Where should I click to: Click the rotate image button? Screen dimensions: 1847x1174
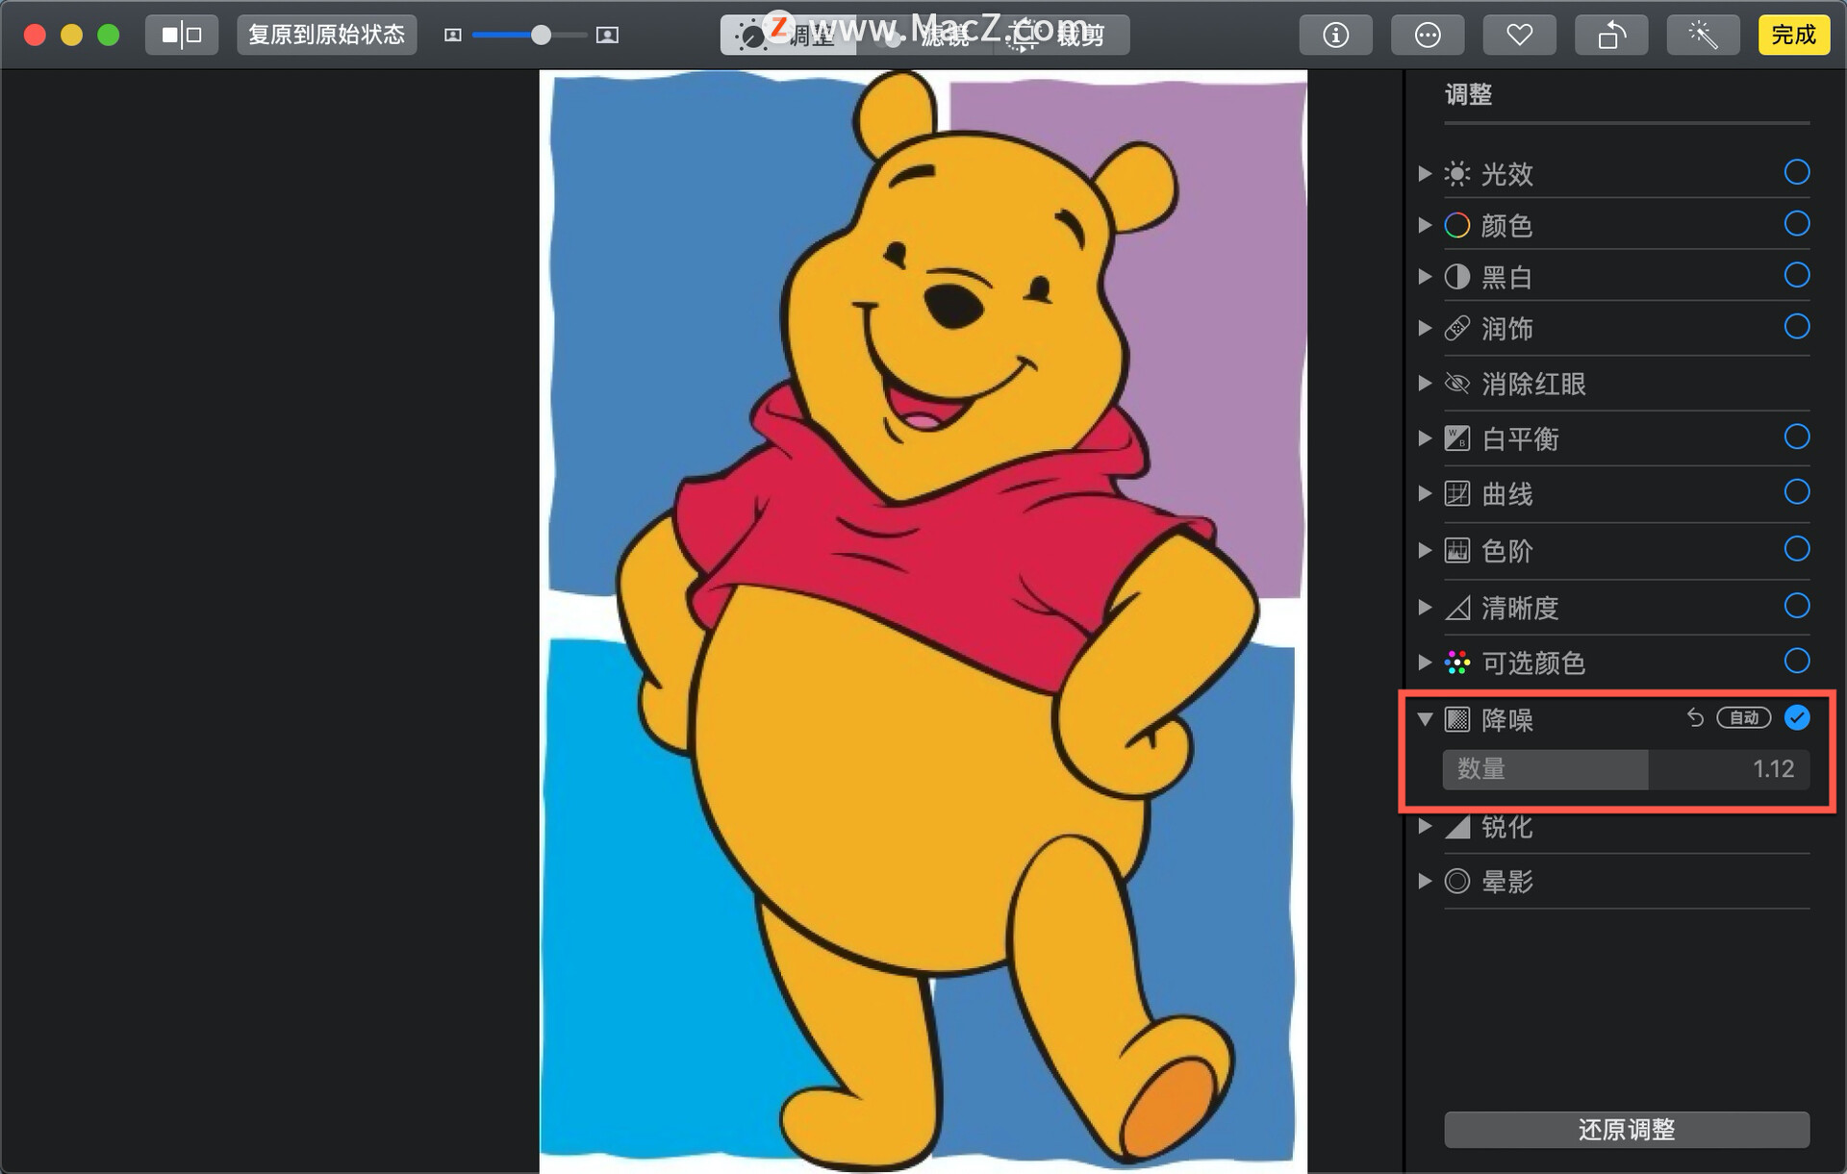(x=1611, y=36)
